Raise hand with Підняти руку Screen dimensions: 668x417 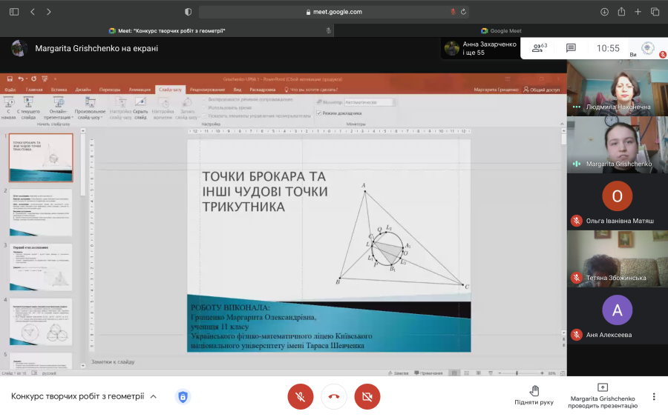(x=534, y=396)
